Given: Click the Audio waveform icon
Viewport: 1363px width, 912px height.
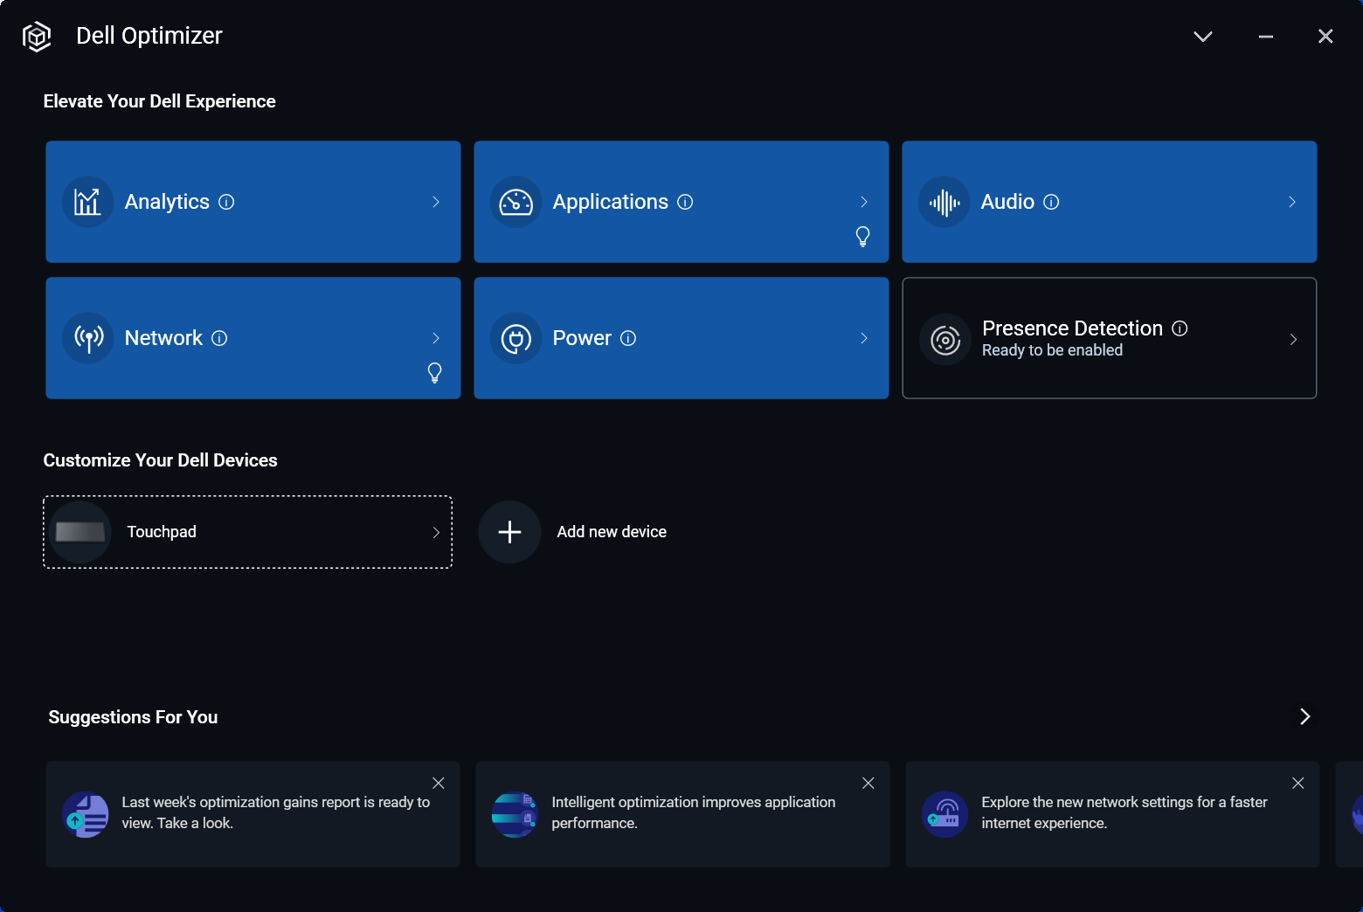Looking at the screenshot, I should pyautogui.click(x=944, y=202).
